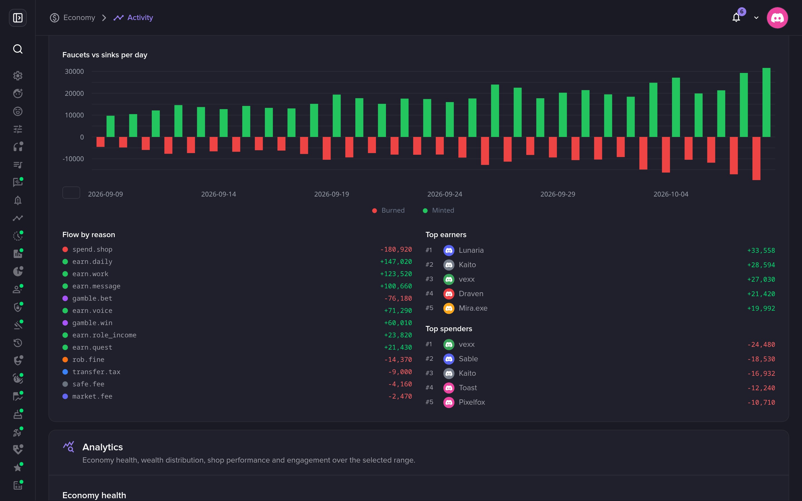Open the tuning sliders sidebar icon
Image resolution: width=802 pixels, height=501 pixels.
(x=18, y=129)
